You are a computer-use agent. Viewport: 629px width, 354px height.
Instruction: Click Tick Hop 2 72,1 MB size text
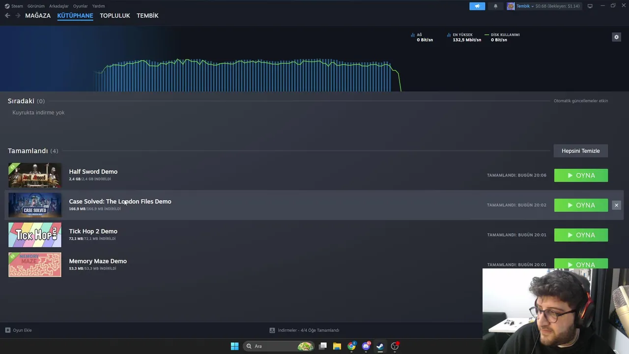pyautogui.click(x=92, y=238)
